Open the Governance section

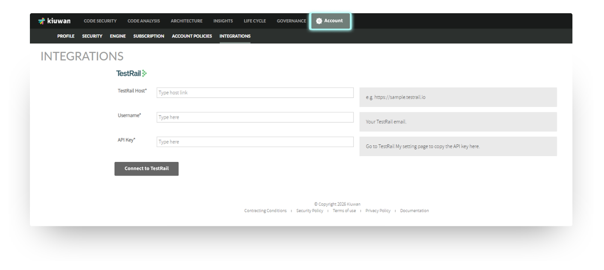pyautogui.click(x=291, y=21)
